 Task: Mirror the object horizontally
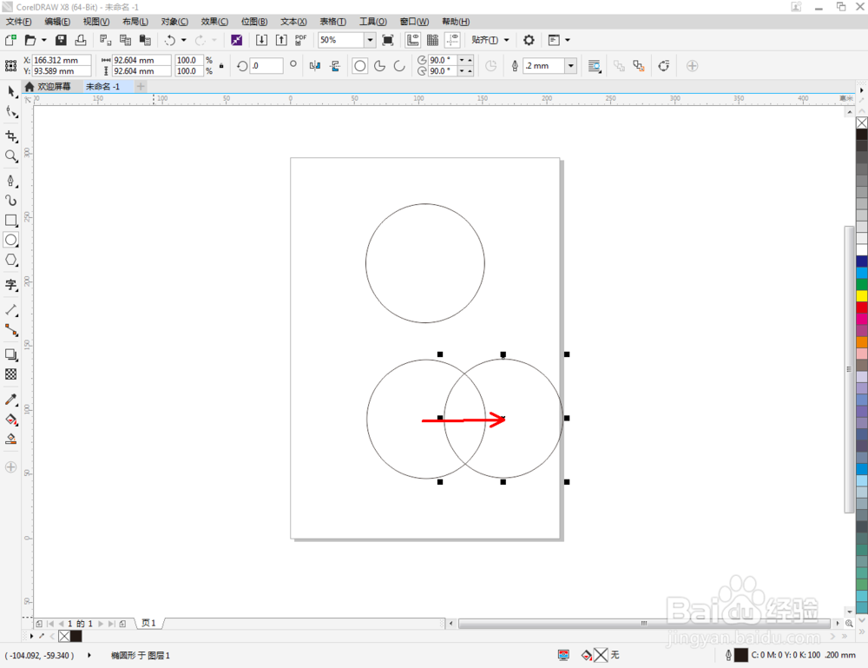pos(315,66)
